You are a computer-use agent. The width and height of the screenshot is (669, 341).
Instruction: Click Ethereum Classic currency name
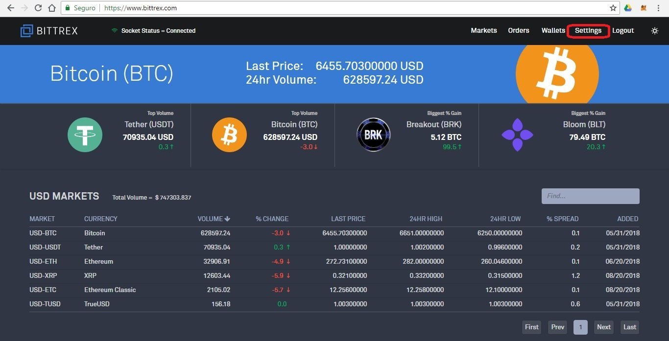point(110,290)
